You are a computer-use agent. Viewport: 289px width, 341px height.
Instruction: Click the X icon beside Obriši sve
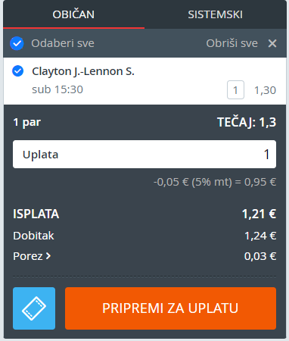tap(272, 43)
